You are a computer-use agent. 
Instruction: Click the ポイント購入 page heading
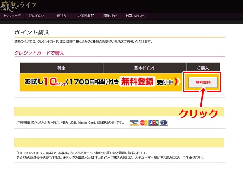(32, 32)
